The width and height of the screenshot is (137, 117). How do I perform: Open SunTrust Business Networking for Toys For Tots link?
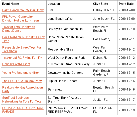22,99
